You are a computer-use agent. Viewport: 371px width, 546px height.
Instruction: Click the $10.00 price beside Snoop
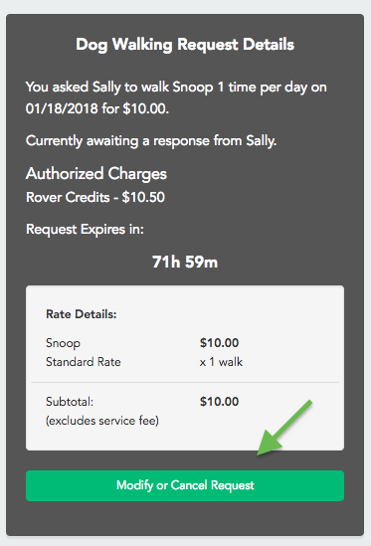click(x=219, y=343)
